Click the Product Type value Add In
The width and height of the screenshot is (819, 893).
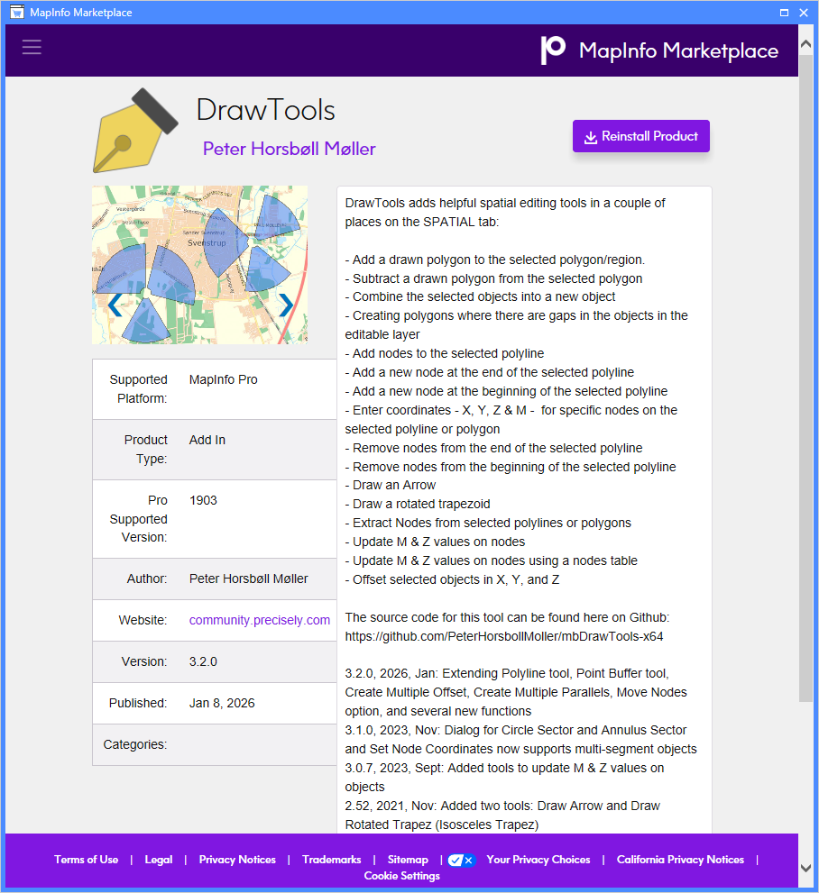click(x=207, y=441)
